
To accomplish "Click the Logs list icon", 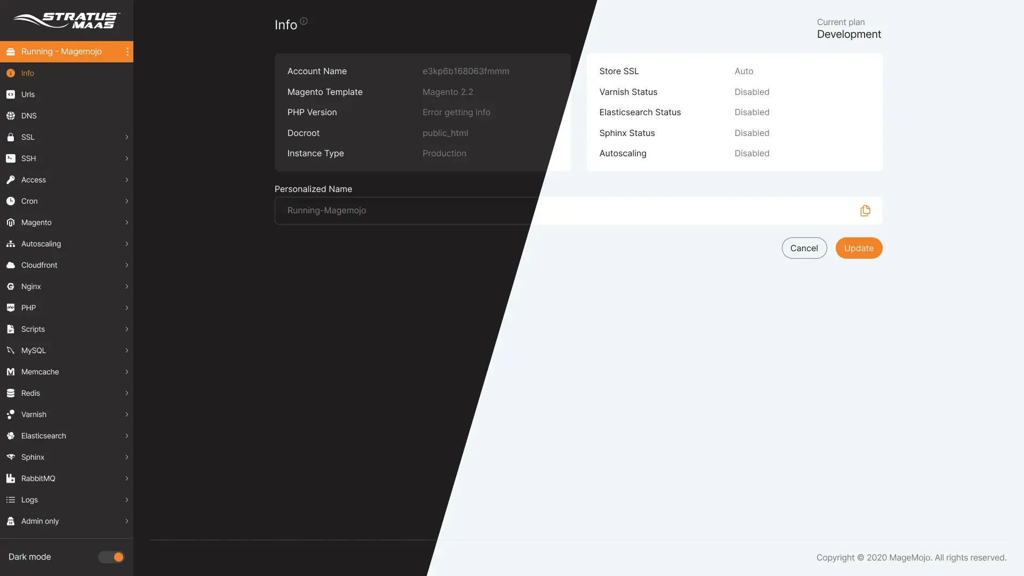I will click(11, 500).
